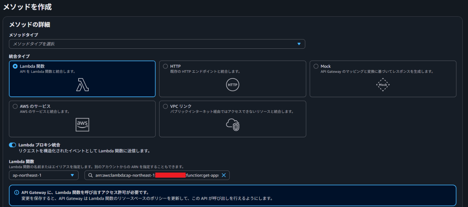Click the メソッドを作成 page title
The width and height of the screenshot is (468, 207).
tap(27, 6)
